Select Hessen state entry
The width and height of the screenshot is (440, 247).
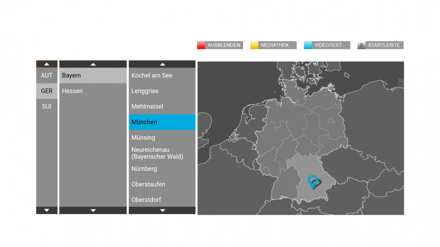[x=93, y=91]
